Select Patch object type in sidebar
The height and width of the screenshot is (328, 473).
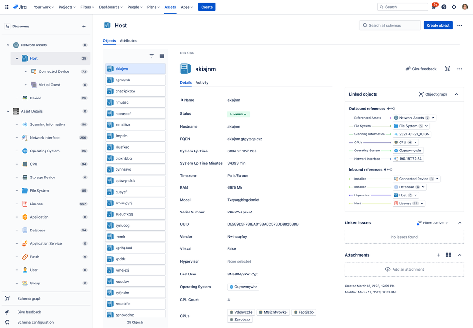coord(35,257)
